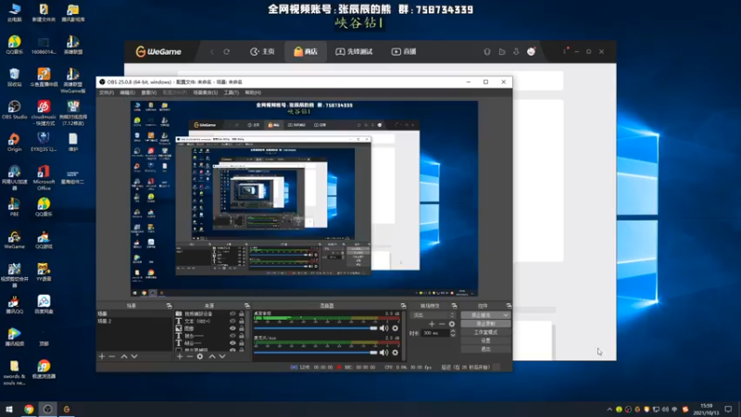
Task: Open scene transition type dropdown
Action: (x=433, y=315)
